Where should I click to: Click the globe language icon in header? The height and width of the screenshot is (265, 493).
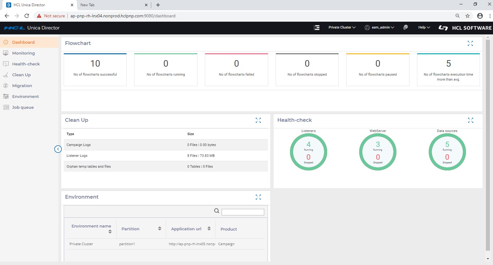point(405,27)
